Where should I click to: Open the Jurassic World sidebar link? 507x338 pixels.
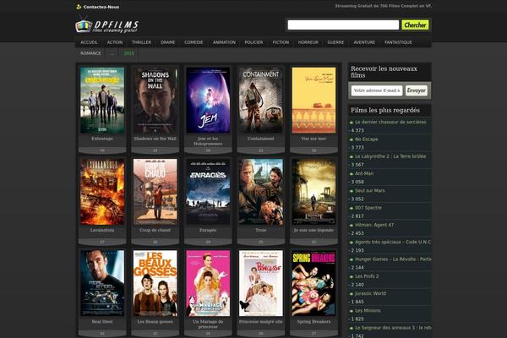(x=370, y=294)
